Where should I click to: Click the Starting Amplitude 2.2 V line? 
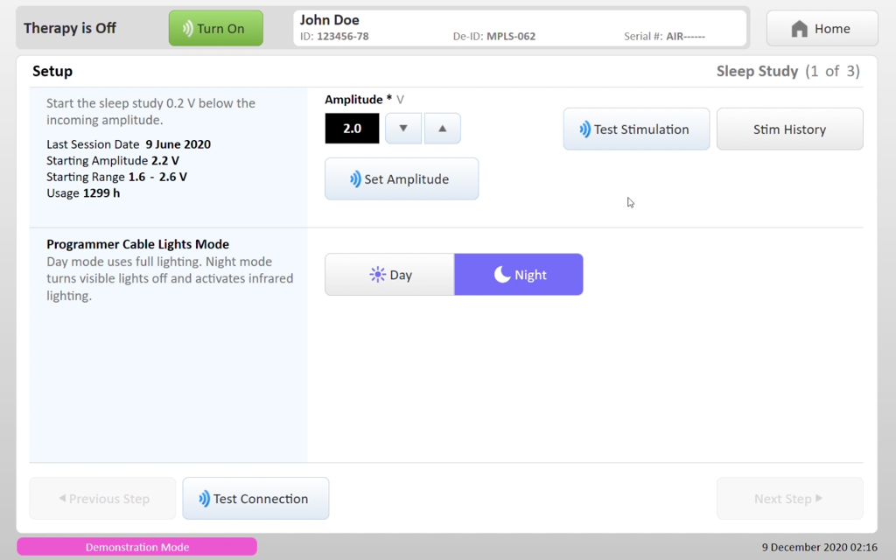[113, 161]
